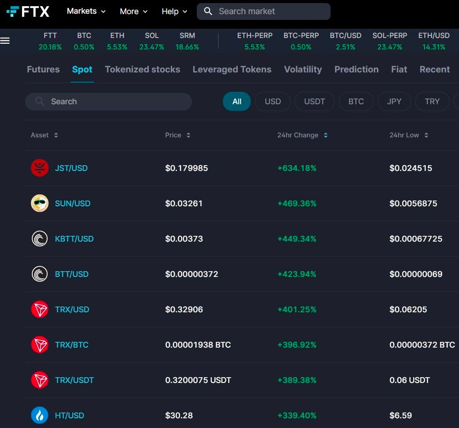The image size is (459, 428).
Task: Click the BTT/USD token icon
Action: click(40, 274)
